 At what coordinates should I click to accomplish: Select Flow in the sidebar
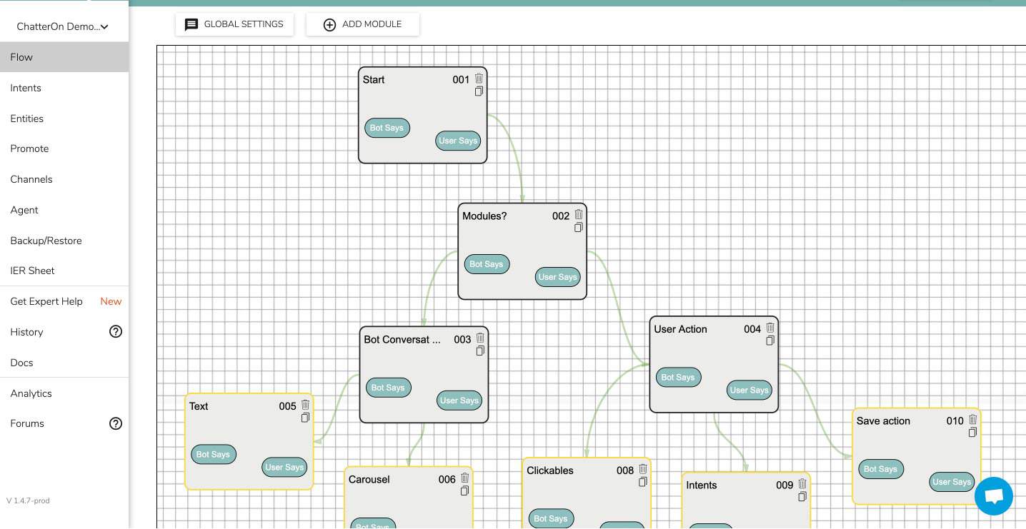pos(64,57)
